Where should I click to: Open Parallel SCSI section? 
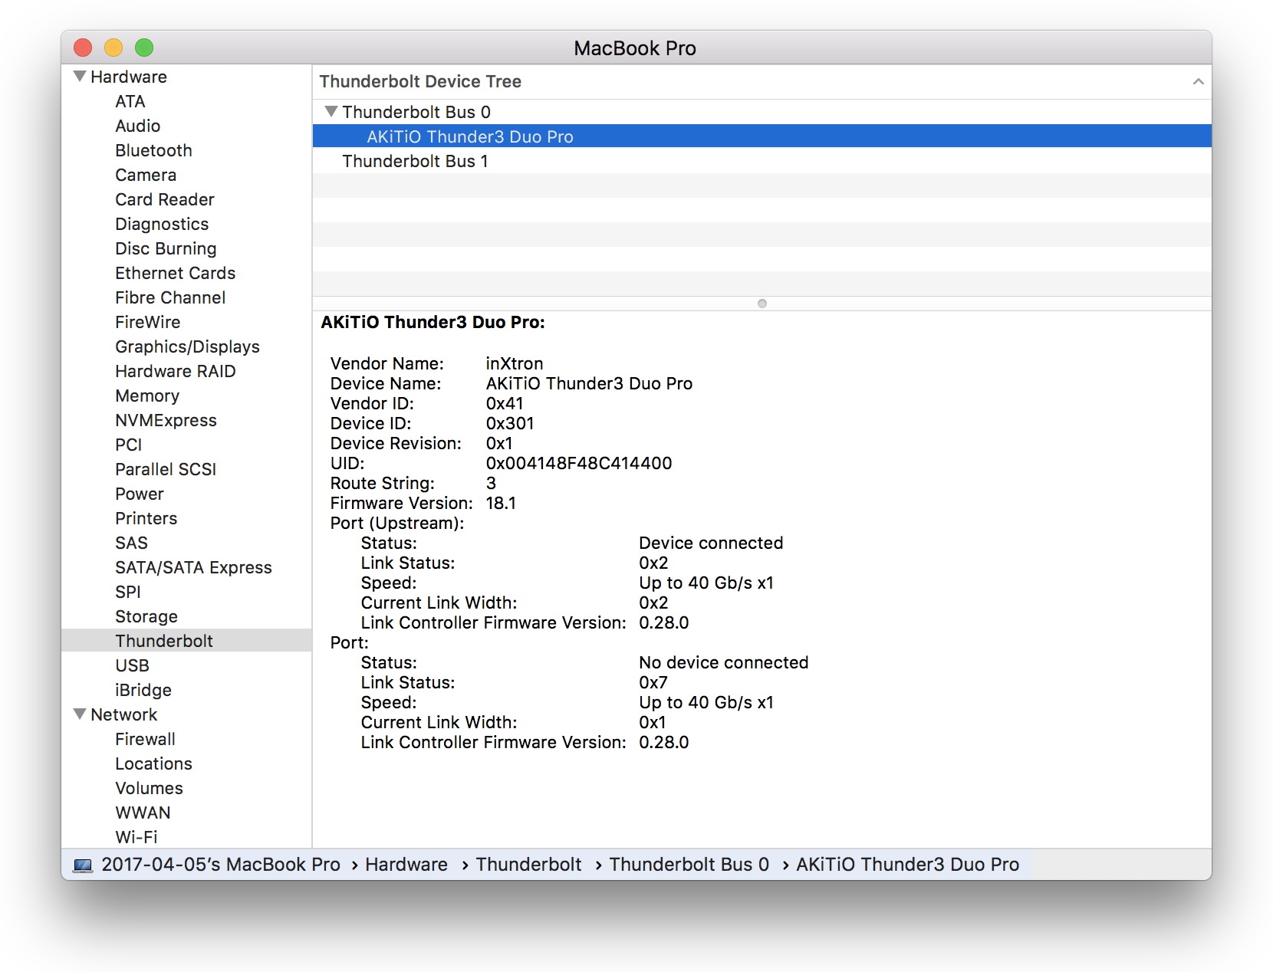click(x=166, y=469)
